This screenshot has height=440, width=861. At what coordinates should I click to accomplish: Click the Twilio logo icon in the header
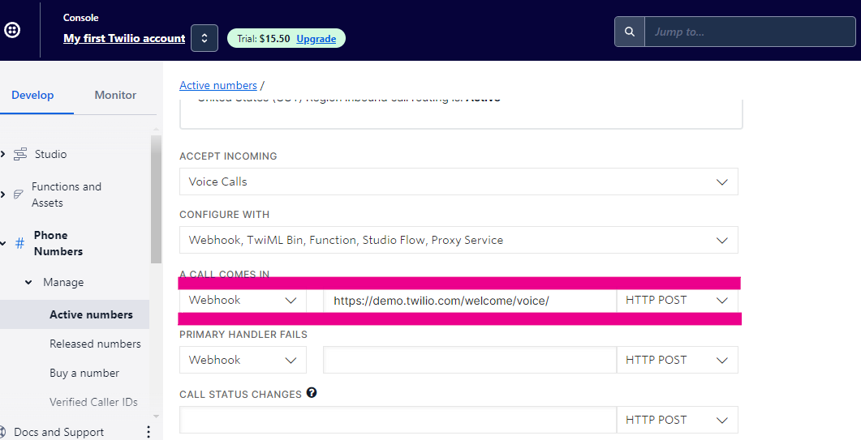click(13, 30)
